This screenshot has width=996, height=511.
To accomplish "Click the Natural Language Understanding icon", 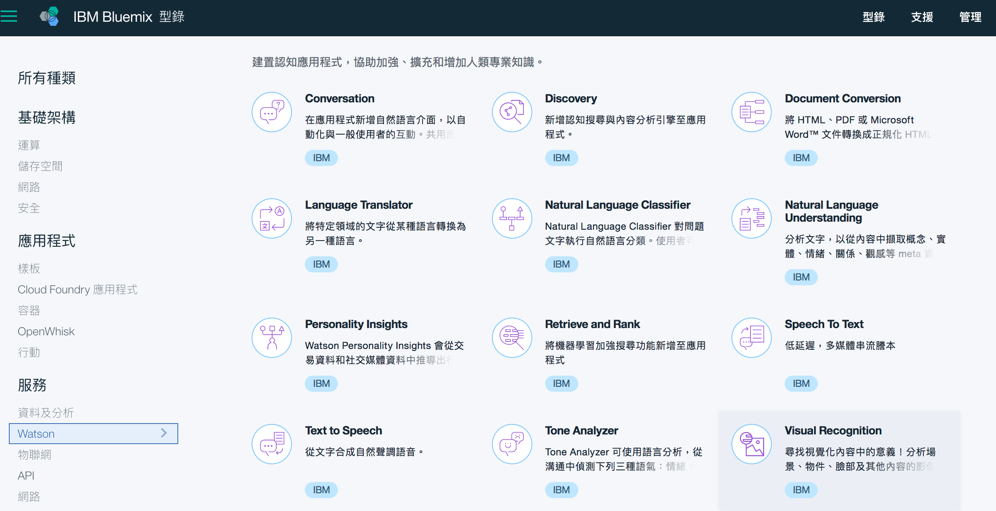I will (x=752, y=218).
